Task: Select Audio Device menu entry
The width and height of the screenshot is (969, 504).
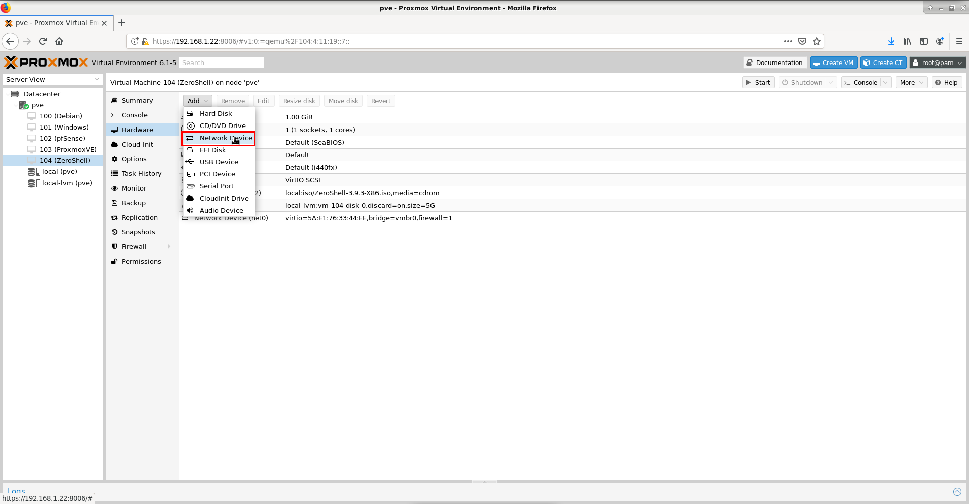Action: [219, 210]
